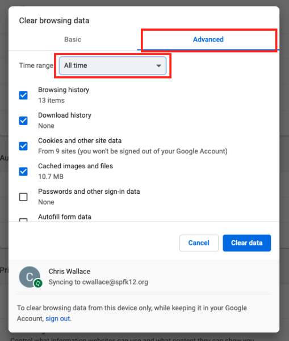The height and width of the screenshot is (341, 289).
Task: Uncheck the Download history checkbox
Action: pos(23,120)
